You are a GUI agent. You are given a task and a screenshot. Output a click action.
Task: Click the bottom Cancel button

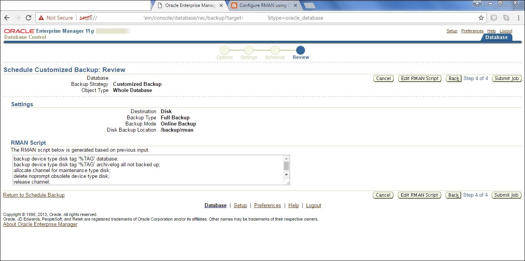tap(383, 195)
